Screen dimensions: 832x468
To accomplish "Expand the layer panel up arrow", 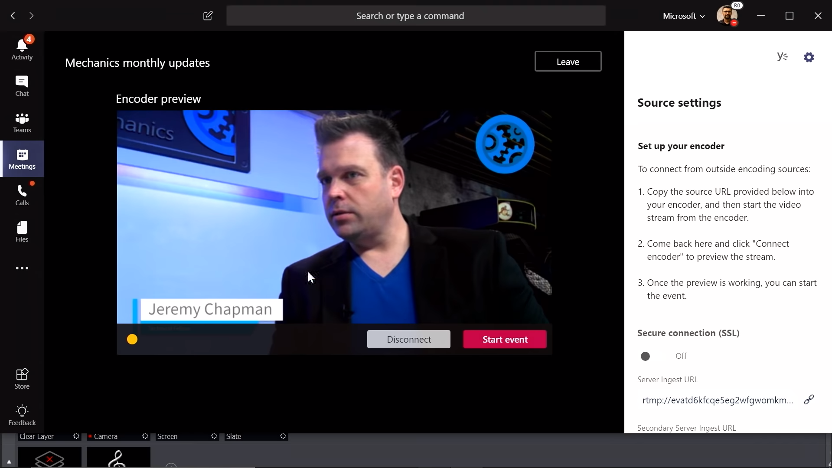I will [9, 462].
